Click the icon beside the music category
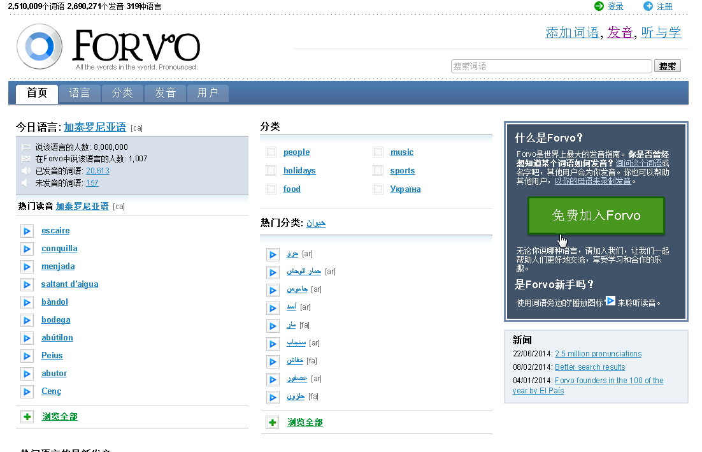Viewport: 702px width, 452px height. coord(378,152)
